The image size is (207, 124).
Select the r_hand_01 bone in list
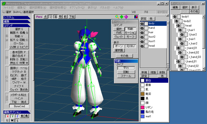coord(191,48)
